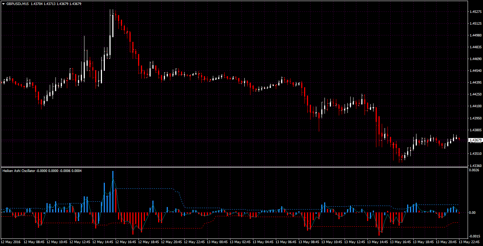Click the 13 May 14:45 time label
The height and width of the screenshot is (246, 483).
[x=378, y=242]
